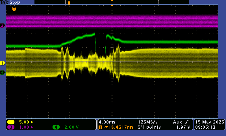226x136 pixels.
Task: Click the 5M points record length readout
Action: click(x=149, y=127)
